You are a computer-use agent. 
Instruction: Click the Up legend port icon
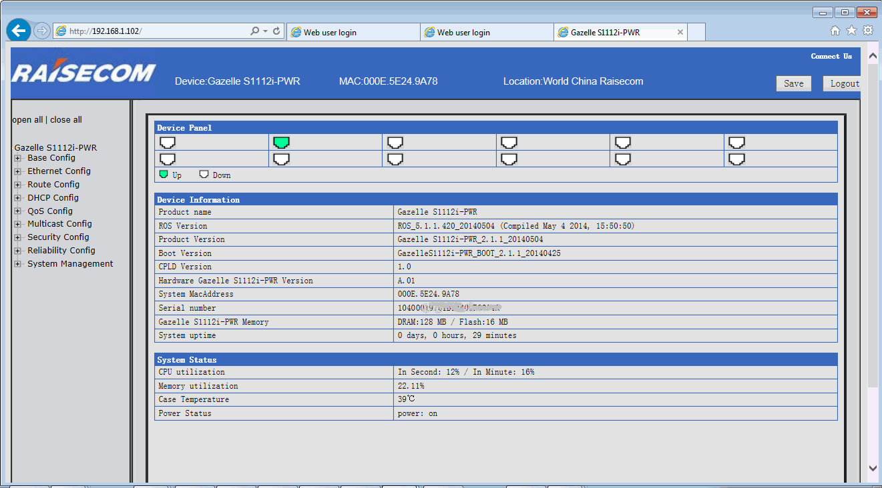(x=164, y=174)
